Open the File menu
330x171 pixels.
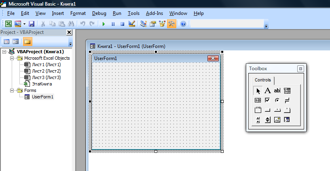tap(11, 13)
